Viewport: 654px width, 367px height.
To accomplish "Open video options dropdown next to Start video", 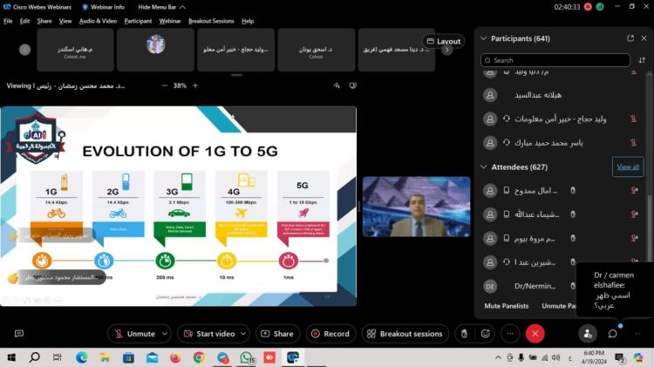I will [x=243, y=334].
